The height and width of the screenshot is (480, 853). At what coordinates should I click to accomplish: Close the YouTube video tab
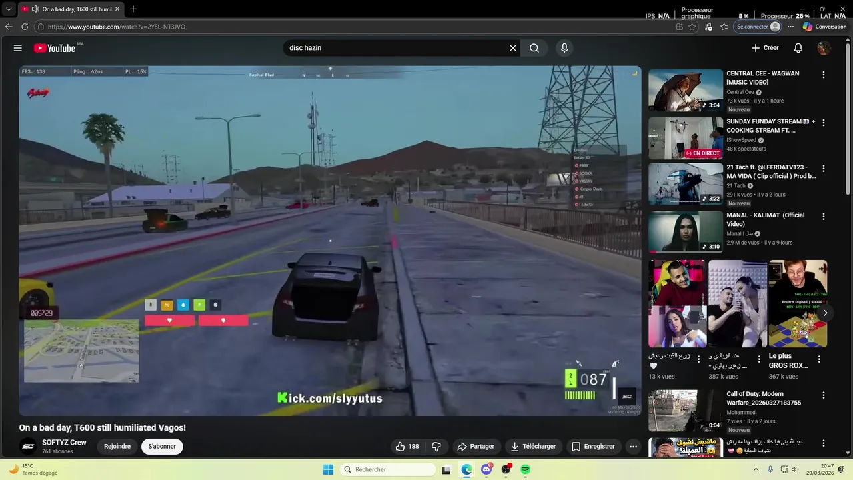117,9
